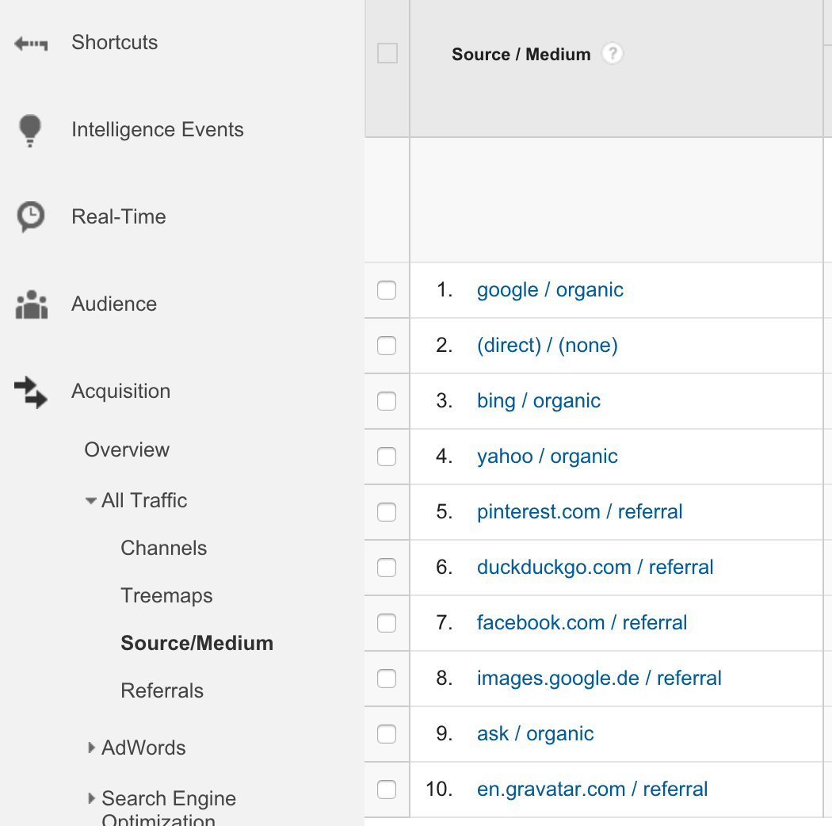Image resolution: width=832 pixels, height=826 pixels.
Task: Check the ask / organic row checkbox
Action: click(387, 734)
